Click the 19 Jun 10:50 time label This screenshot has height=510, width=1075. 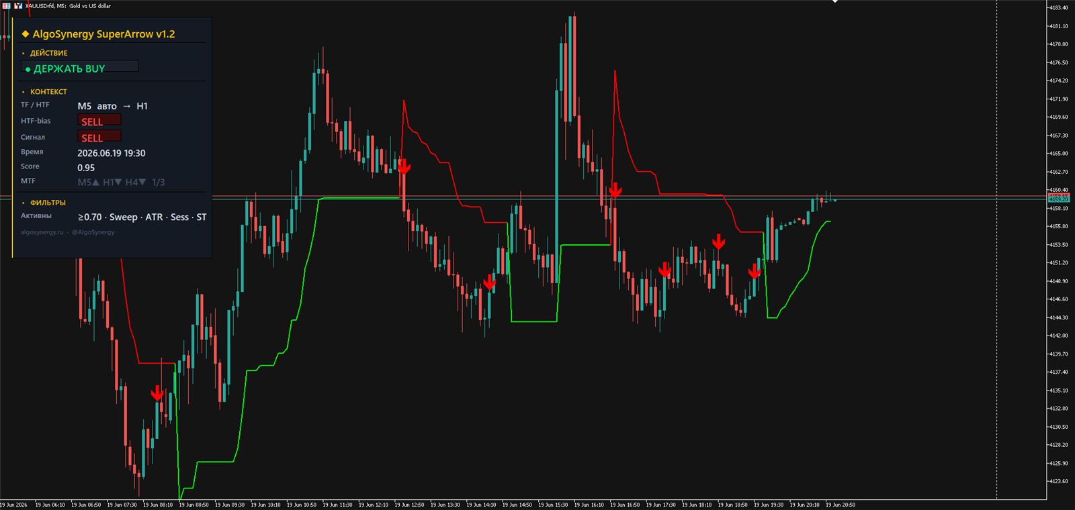pos(302,505)
